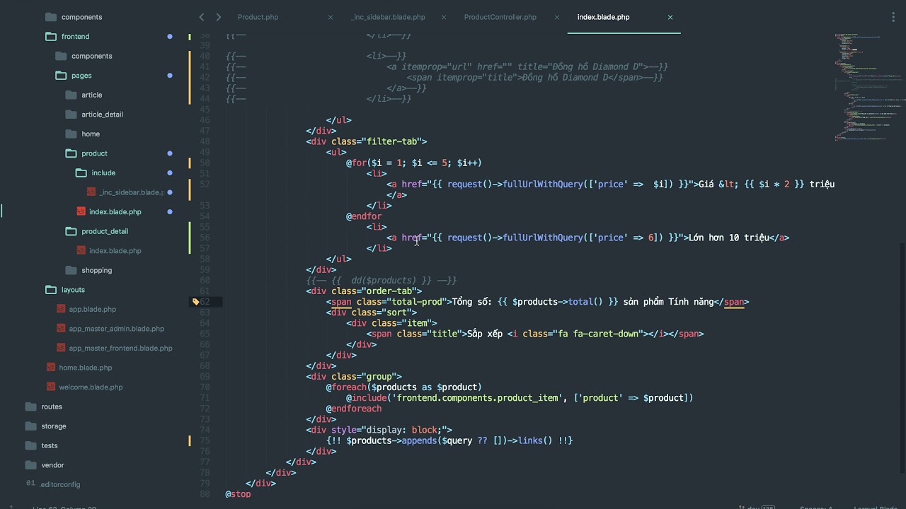Open app_master_frontend.blade.php in sidebar
The image size is (906, 509).
coord(120,348)
